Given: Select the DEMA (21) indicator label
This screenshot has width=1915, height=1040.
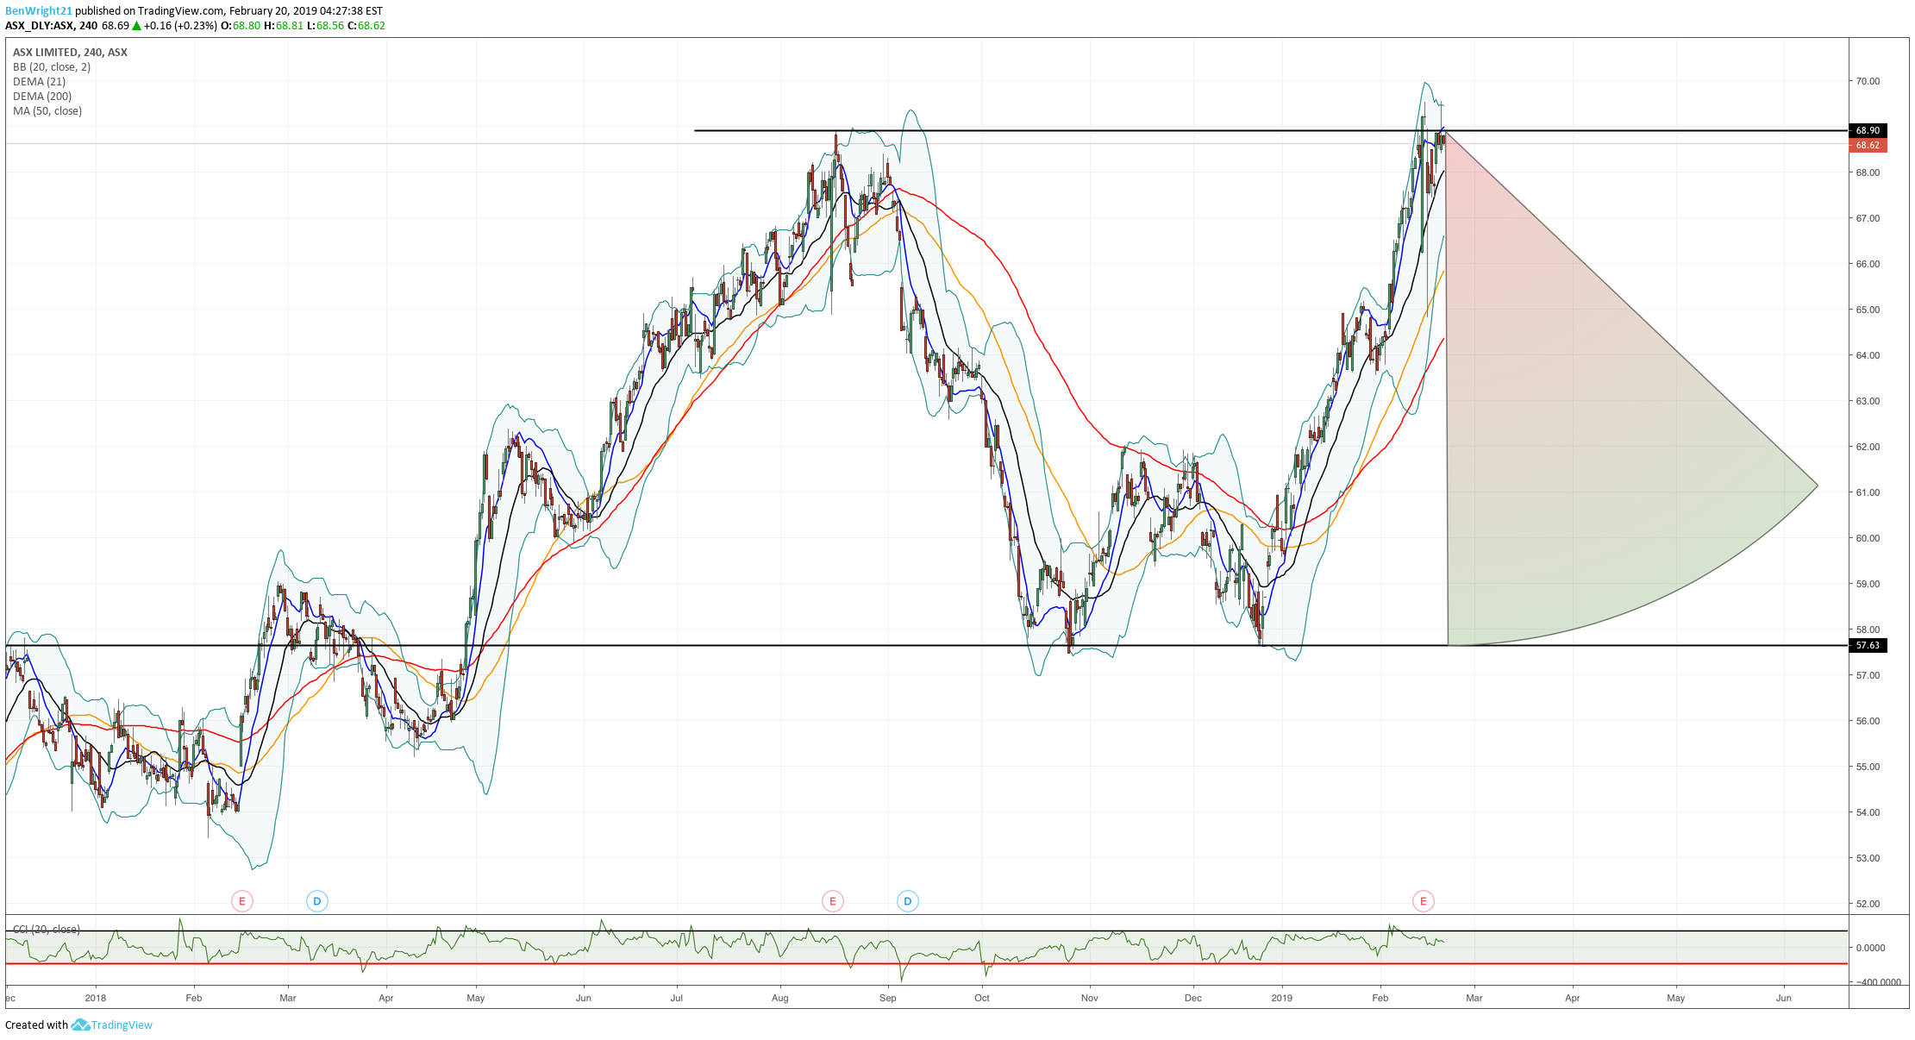Looking at the screenshot, I should (x=39, y=82).
